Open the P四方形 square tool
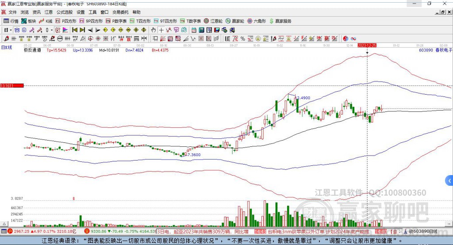Viewport: 453px width, 245px height. point(66,21)
